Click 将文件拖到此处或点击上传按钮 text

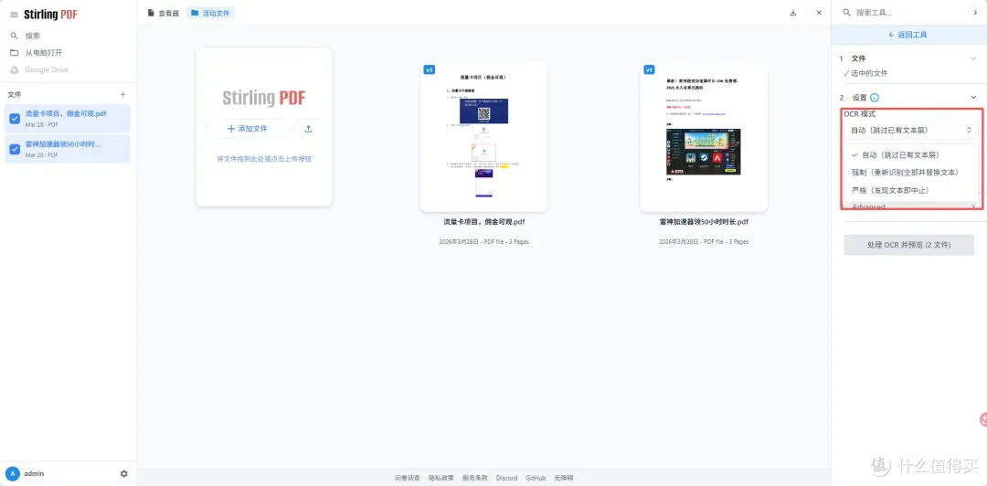point(264,159)
